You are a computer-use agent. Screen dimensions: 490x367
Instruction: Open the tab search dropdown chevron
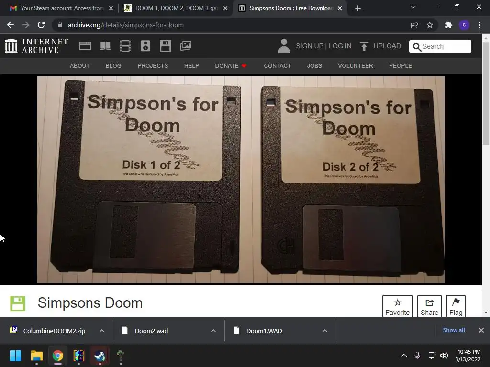[413, 7]
